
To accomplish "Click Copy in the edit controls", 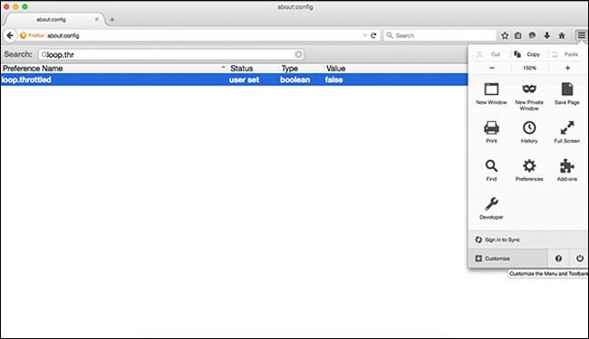I will 527,54.
